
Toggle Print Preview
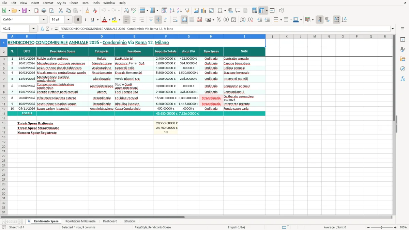pyautogui.click(x=51, y=11)
